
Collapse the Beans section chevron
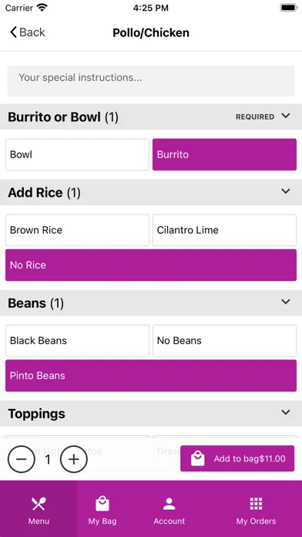(x=286, y=302)
